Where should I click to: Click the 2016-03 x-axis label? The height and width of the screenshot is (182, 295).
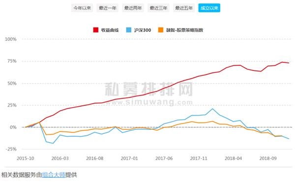click(x=60, y=158)
